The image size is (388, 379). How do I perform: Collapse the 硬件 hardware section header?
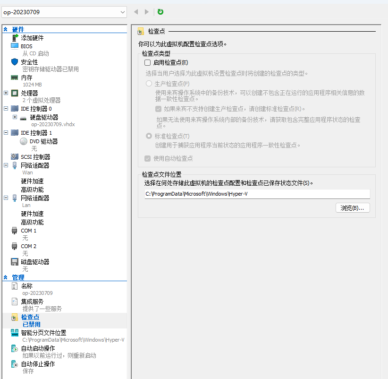click(6, 29)
